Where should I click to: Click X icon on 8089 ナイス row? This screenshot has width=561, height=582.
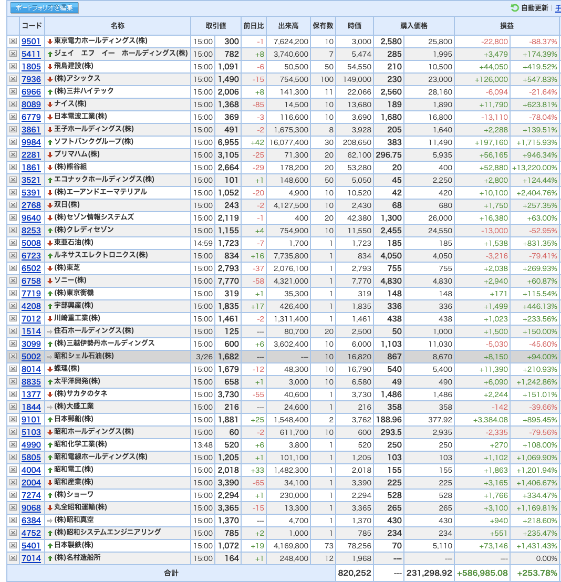click(x=13, y=105)
